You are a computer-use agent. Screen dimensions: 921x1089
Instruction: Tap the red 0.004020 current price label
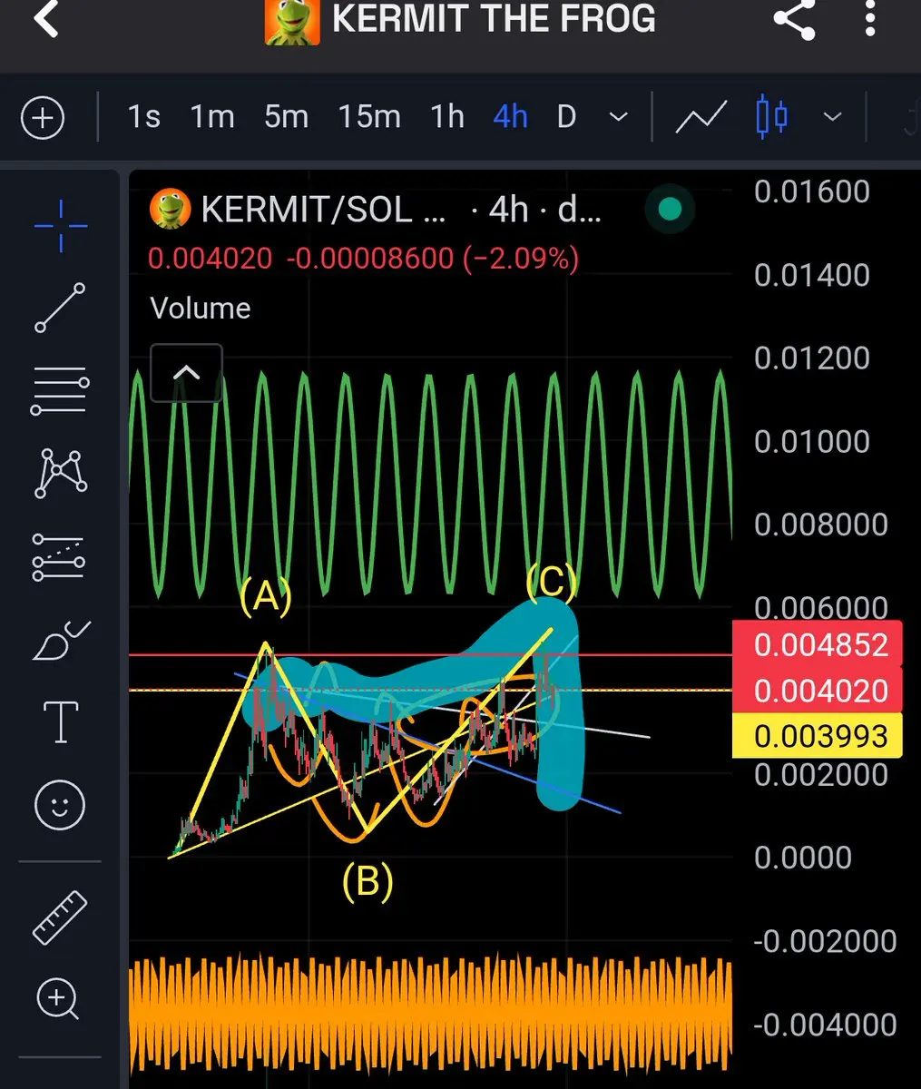818,691
